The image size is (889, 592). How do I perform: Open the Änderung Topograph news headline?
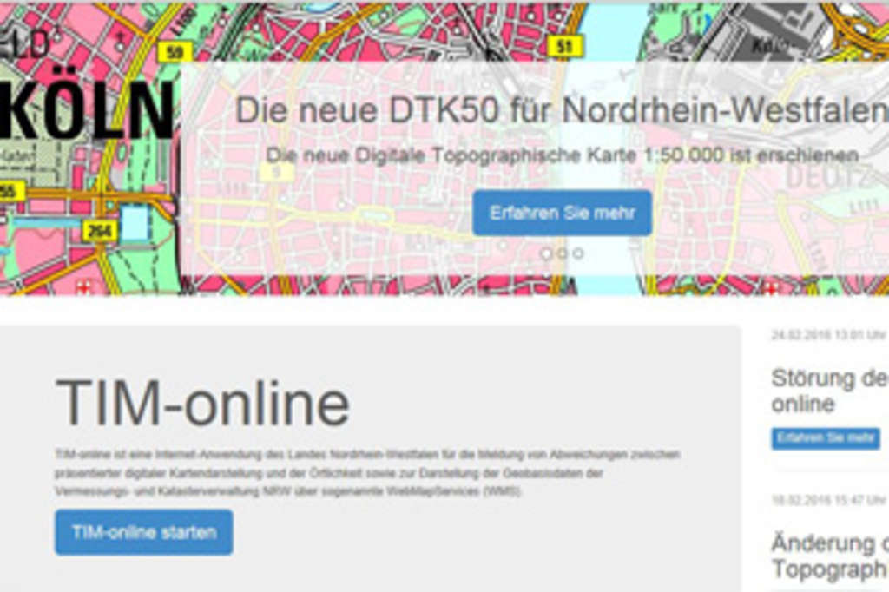coord(828,556)
